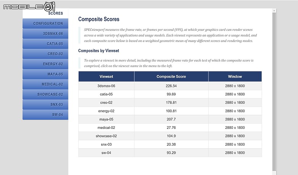Open the CATIA-05 viewset page
The height and width of the screenshot is (175, 298).
(x=45, y=44)
